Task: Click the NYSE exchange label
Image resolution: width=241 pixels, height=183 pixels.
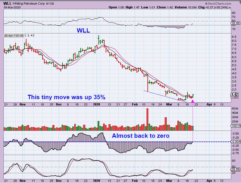Action: tap(50, 3)
